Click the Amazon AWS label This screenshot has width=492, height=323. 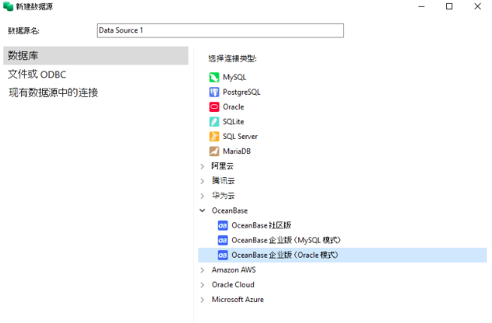[x=234, y=270]
